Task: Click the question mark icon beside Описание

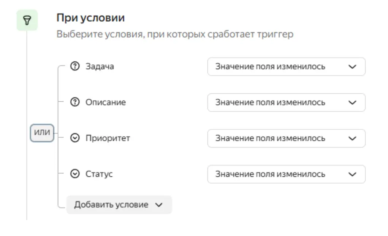Action: [x=76, y=102]
